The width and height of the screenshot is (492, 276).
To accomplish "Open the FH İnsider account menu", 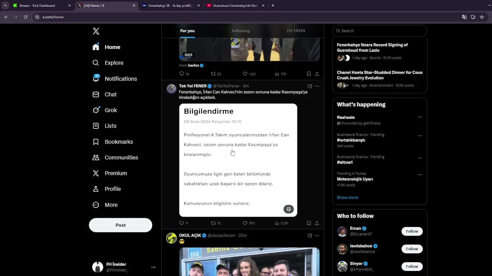I will (123, 267).
